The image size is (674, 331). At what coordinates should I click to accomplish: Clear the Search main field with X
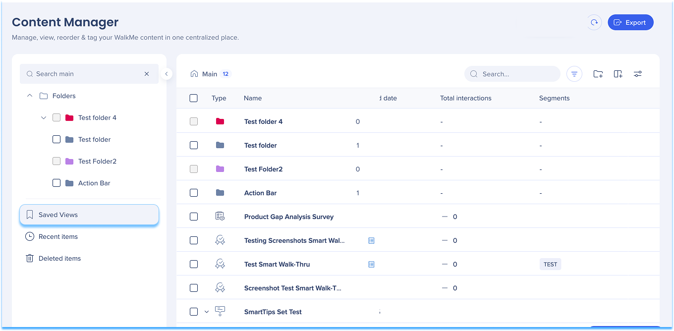pos(147,74)
